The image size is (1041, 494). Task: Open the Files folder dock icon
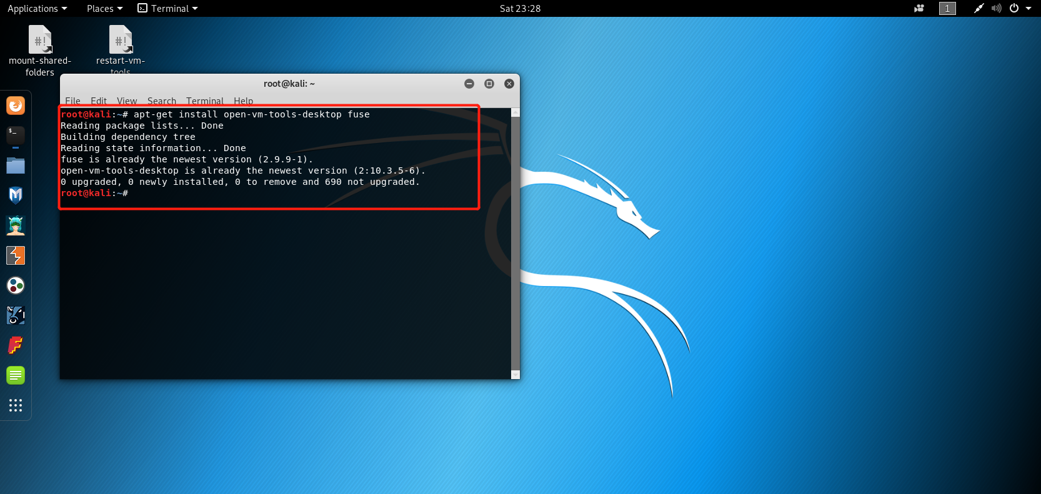point(16,165)
